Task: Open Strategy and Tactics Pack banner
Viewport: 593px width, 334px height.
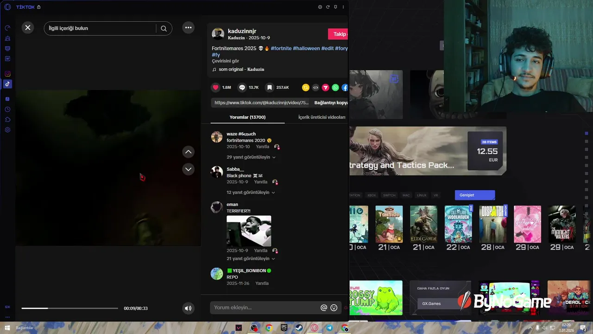Action: pyautogui.click(x=428, y=151)
